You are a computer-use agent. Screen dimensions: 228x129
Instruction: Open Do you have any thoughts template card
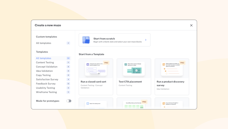pos(172,103)
